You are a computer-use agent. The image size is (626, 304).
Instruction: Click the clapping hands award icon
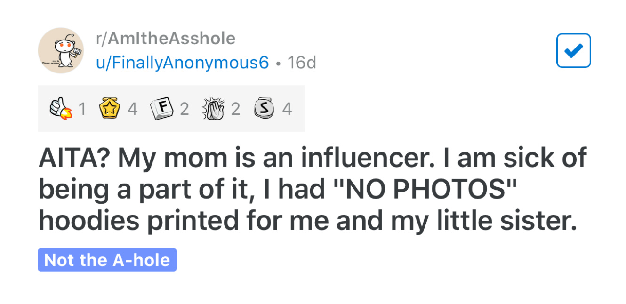(x=213, y=109)
